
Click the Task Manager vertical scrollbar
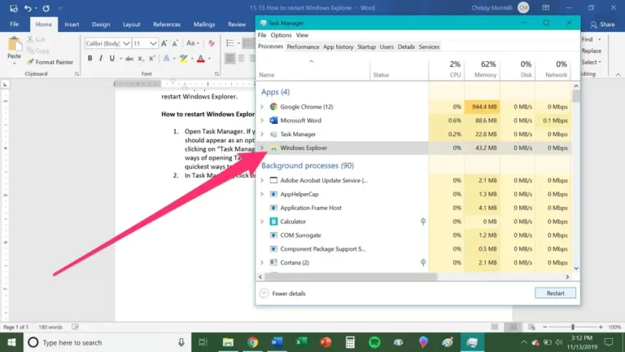coord(576,96)
